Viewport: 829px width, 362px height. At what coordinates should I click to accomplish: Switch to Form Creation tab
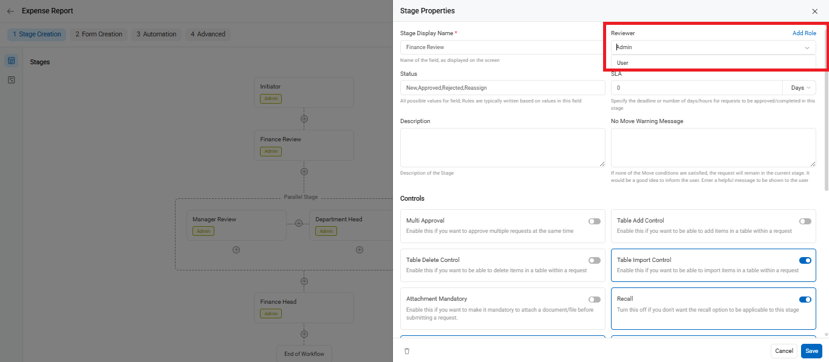click(x=99, y=34)
